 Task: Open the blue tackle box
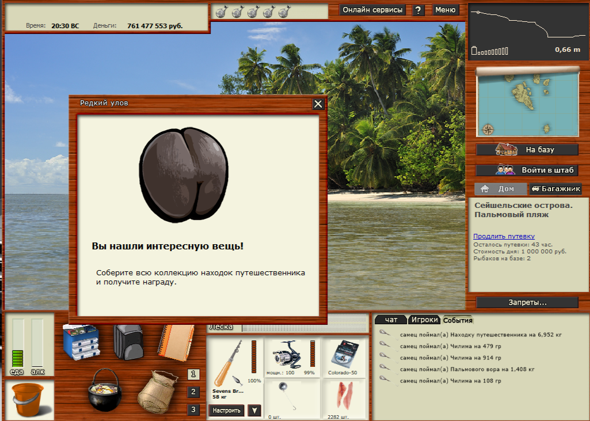click(82, 343)
